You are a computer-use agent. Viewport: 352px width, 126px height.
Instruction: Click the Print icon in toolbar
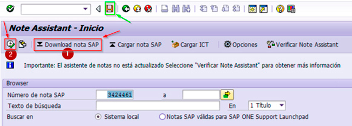coord(164,9)
